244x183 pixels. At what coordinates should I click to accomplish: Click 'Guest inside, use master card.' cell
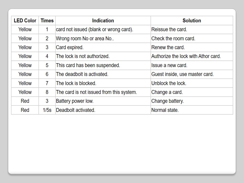click(x=182, y=74)
